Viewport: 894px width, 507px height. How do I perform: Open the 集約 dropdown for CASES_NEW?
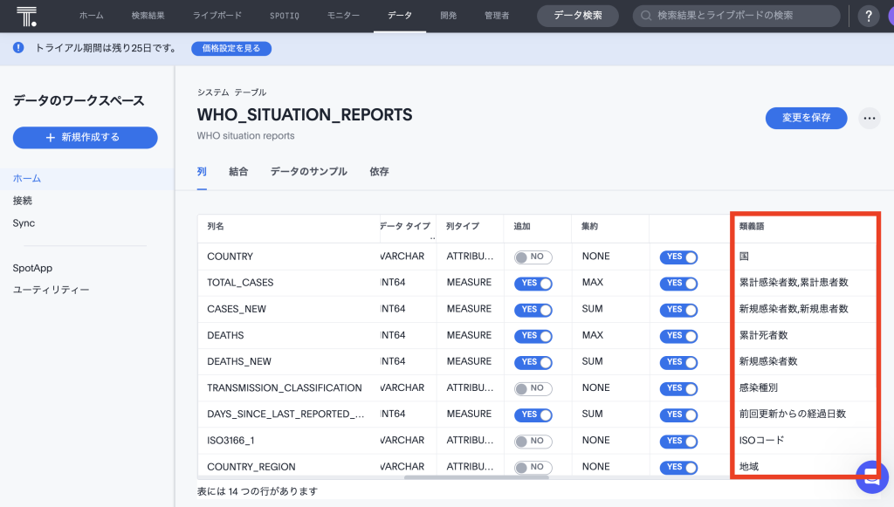[596, 309]
